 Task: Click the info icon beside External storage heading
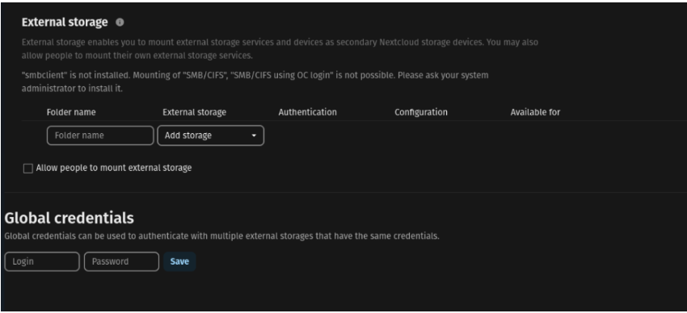pos(120,23)
